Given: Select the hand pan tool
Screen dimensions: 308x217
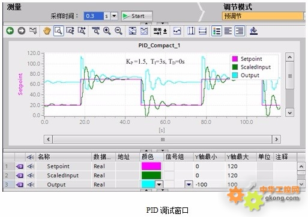Looking at the screenshot, I should [x=47, y=31].
